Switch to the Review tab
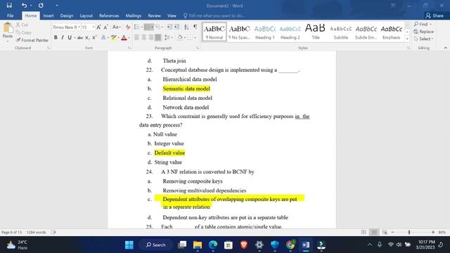Screen dimensions: 450x253 click(x=155, y=15)
